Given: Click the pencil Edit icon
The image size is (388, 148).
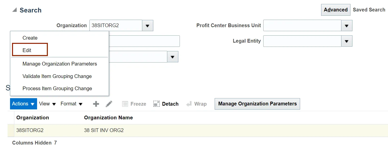Looking at the screenshot, I should click(x=109, y=104).
